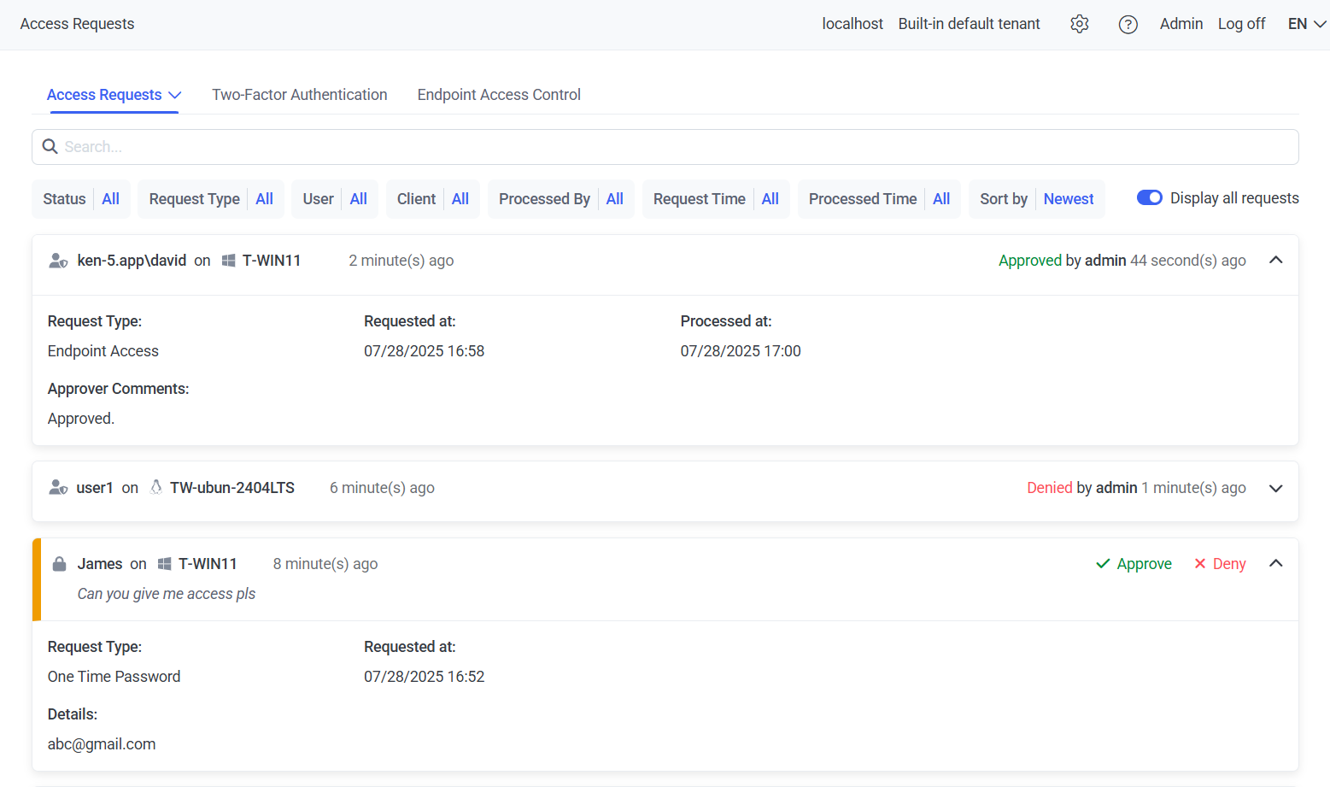Viewport: 1330px width, 787px height.
Task: Click the help question mark icon
Action: click(1128, 24)
